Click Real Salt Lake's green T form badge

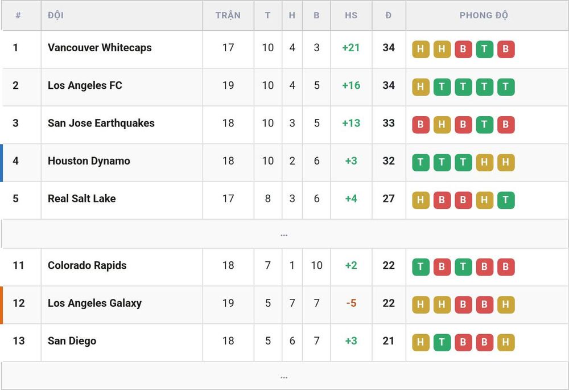click(x=506, y=200)
